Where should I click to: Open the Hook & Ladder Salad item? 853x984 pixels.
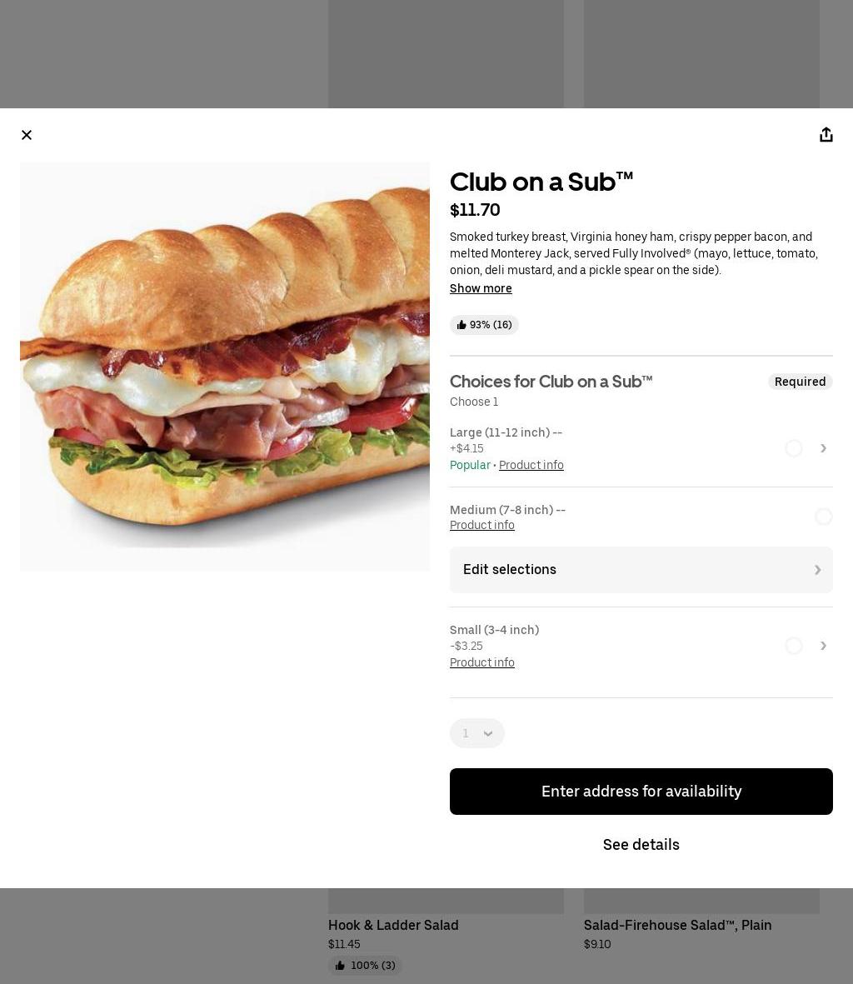(x=393, y=925)
